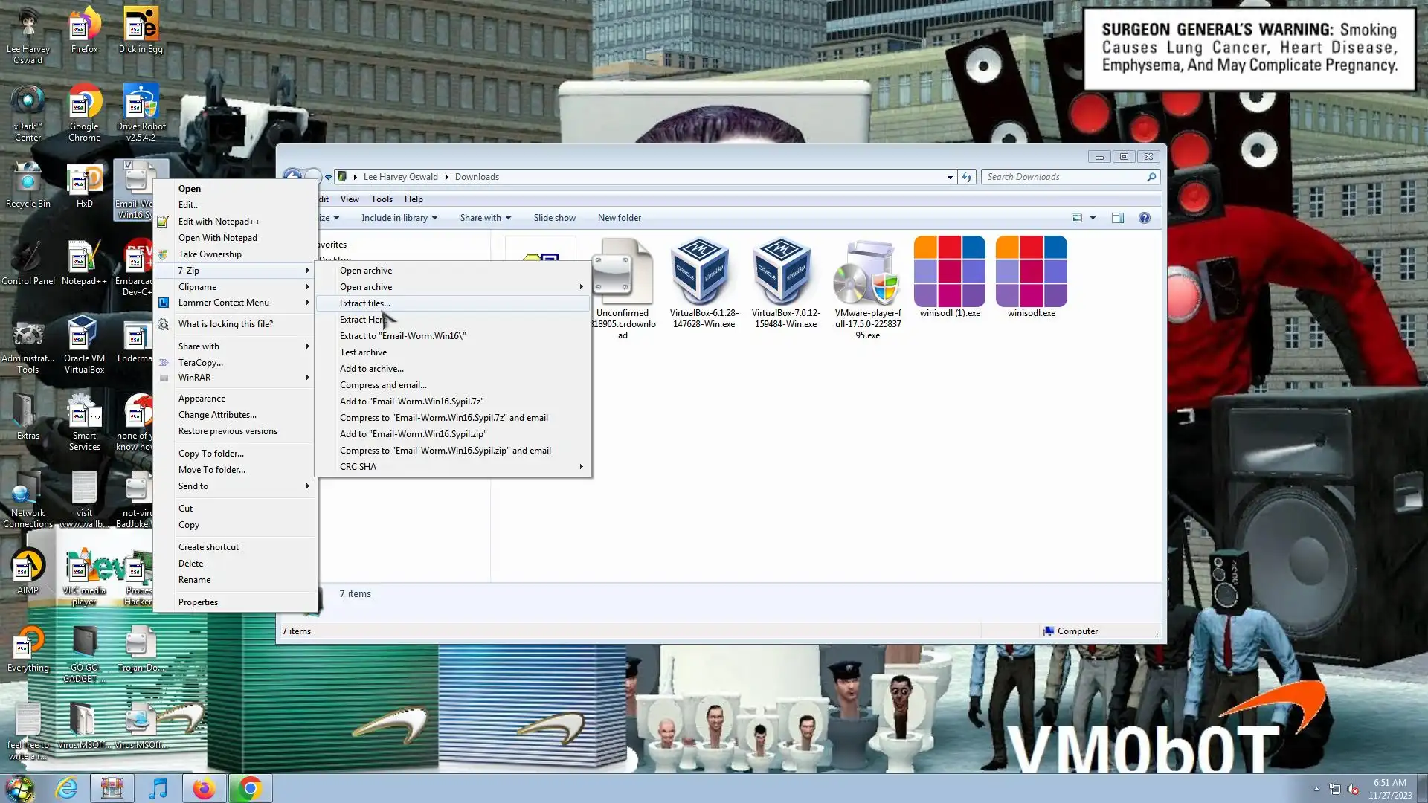The height and width of the screenshot is (803, 1428).
Task: Open Explorer help question mark icon
Action: click(1144, 218)
